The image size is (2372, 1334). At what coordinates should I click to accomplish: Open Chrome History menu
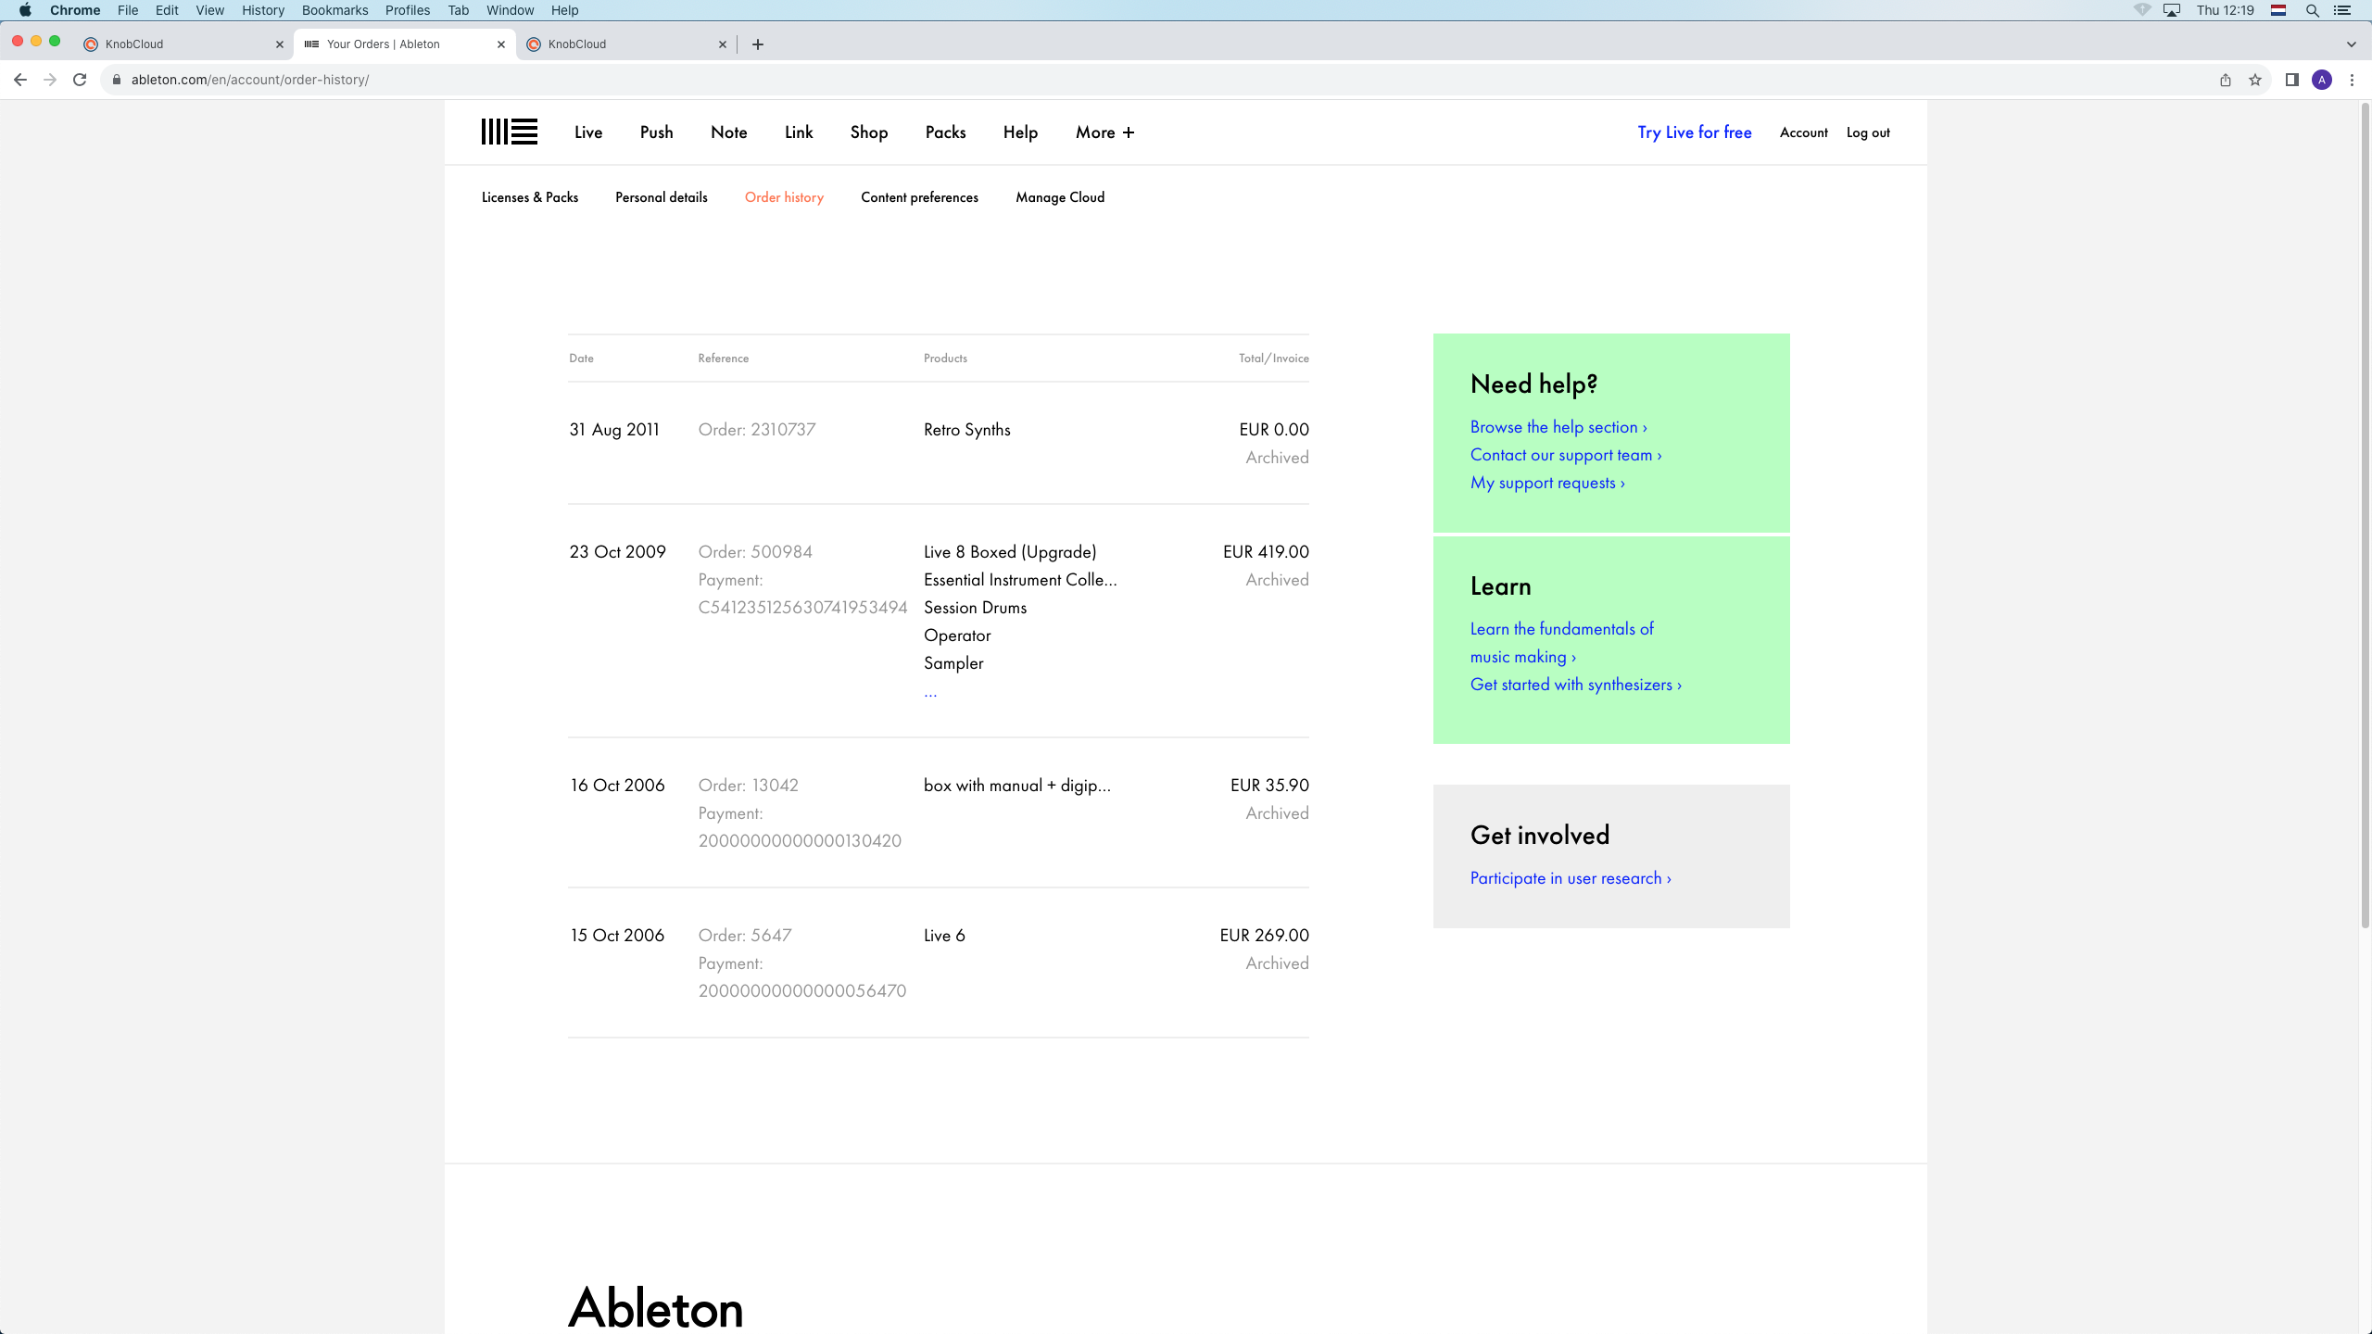263,10
